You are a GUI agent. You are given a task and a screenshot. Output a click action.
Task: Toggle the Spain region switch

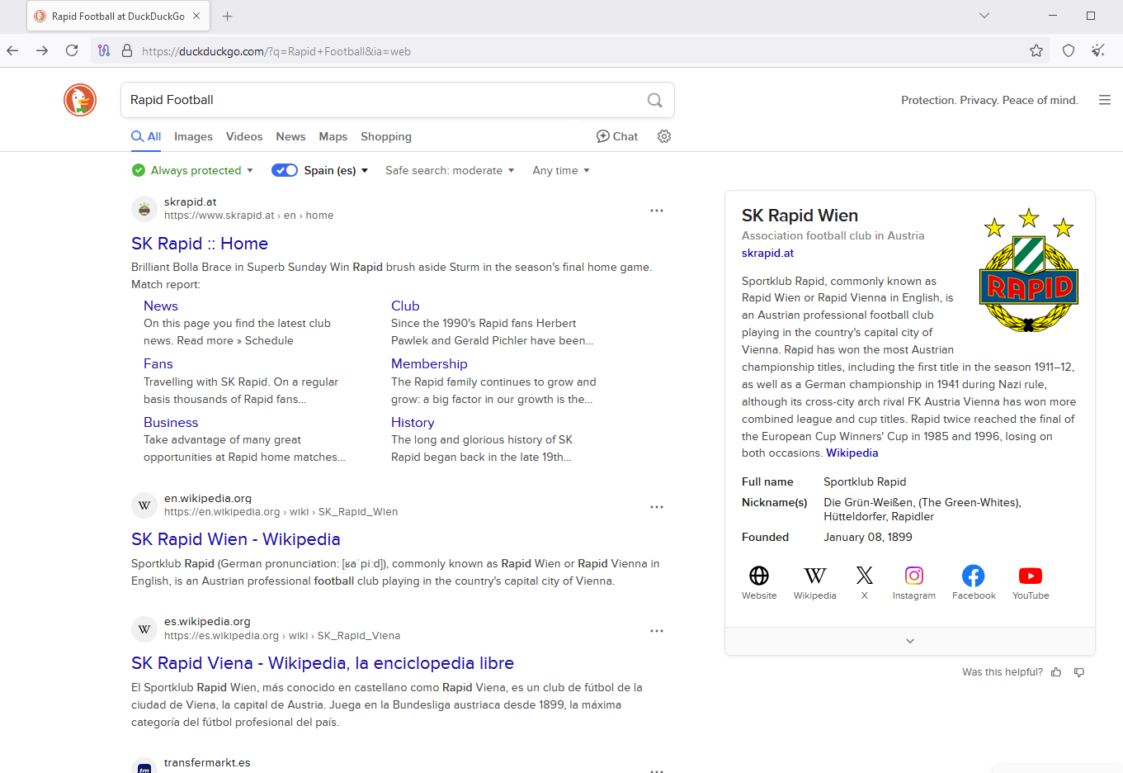285,170
